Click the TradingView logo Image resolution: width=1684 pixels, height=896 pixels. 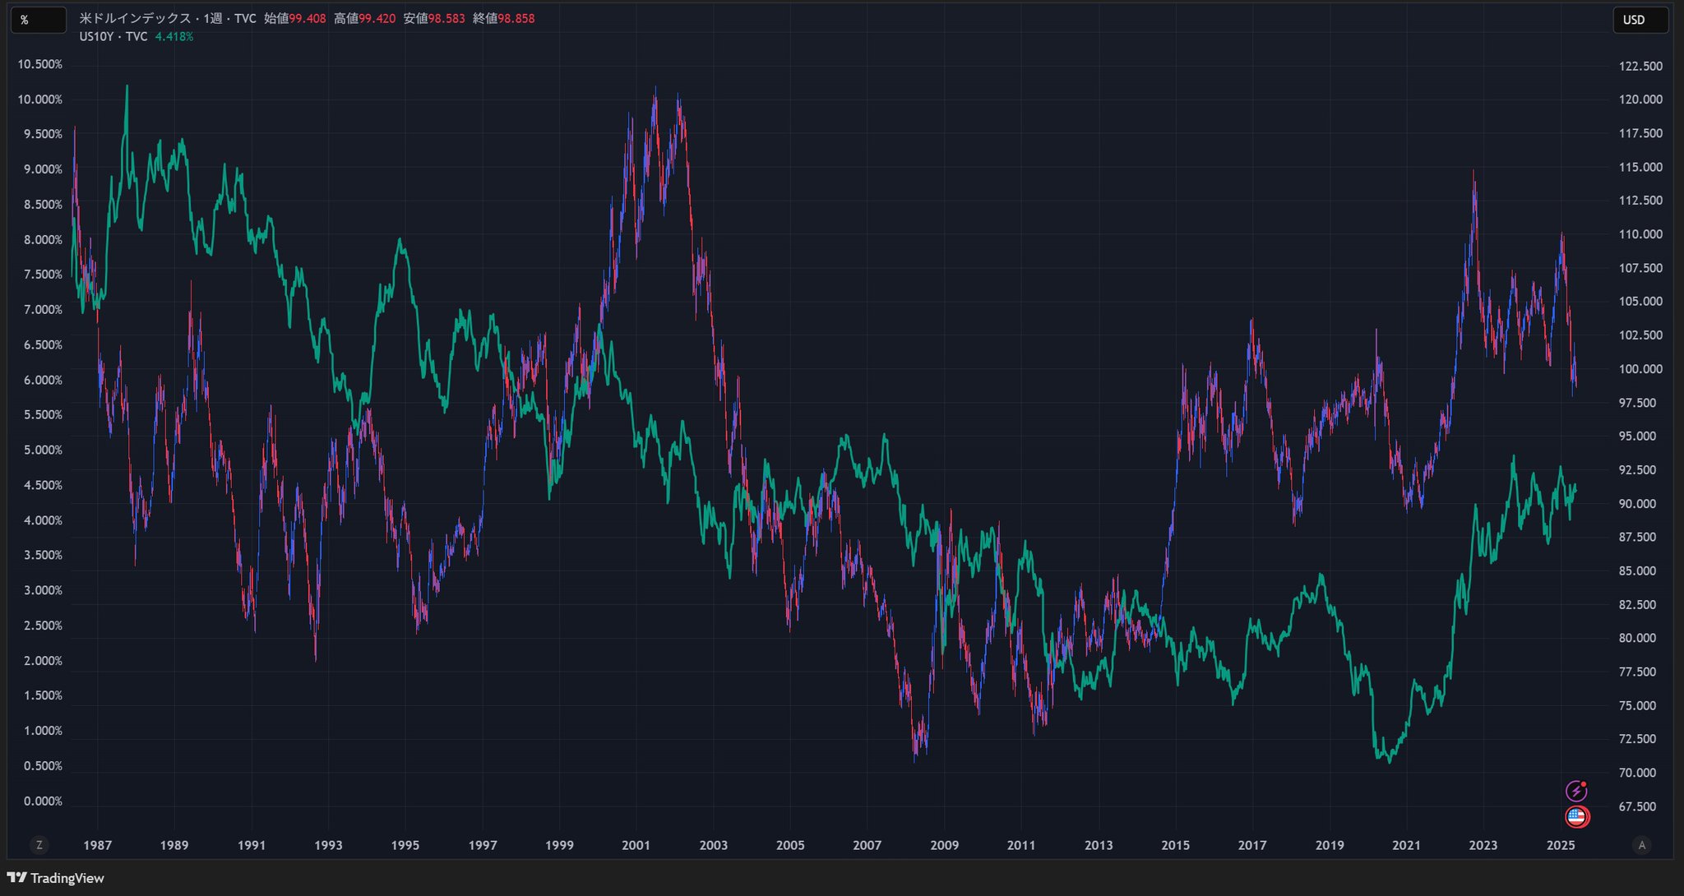[x=56, y=878]
